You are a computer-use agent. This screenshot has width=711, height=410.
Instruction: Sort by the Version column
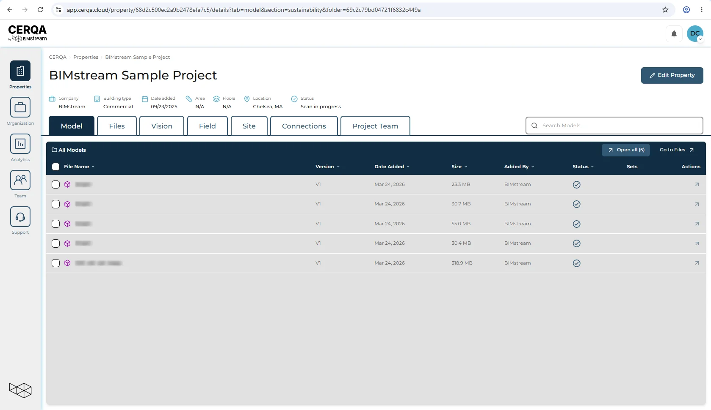point(327,167)
